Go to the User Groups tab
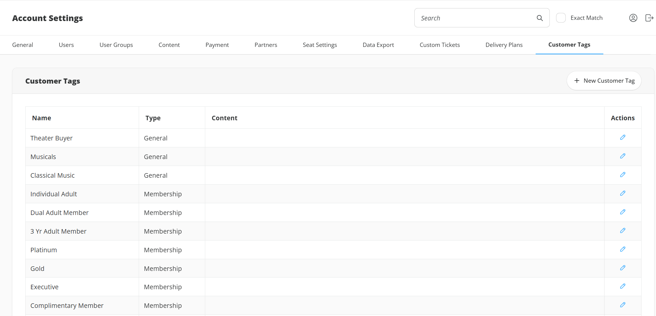The width and height of the screenshot is (656, 316). click(x=116, y=45)
